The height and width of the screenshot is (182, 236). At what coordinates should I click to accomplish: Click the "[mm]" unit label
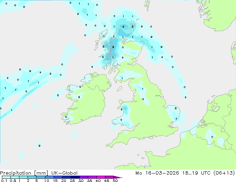pyautogui.click(x=41, y=173)
